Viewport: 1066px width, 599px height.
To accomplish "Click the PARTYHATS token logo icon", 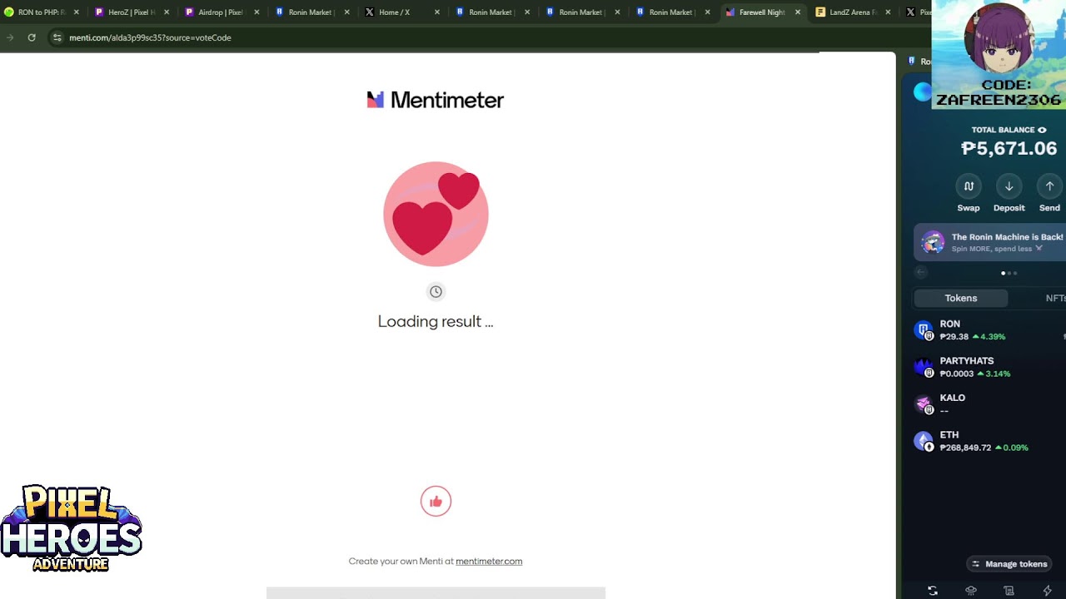I will click(x=924, y=367).
